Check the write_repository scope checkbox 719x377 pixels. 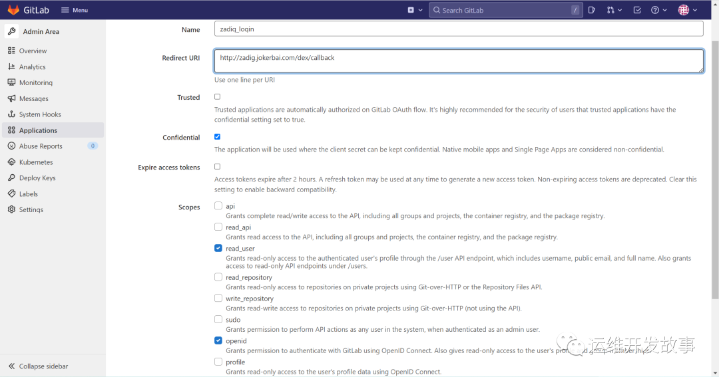[218, 298]
